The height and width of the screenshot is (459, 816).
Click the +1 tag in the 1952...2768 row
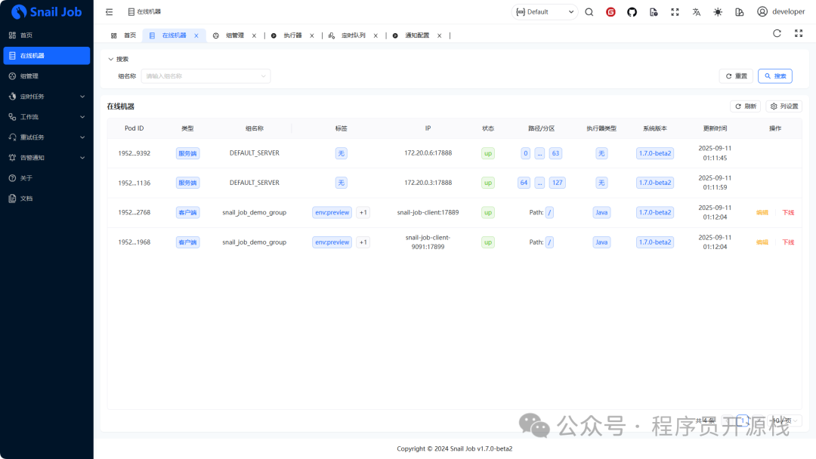363,213
